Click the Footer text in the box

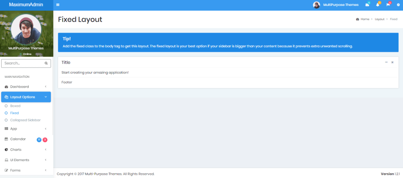click(x=67, y=83)
